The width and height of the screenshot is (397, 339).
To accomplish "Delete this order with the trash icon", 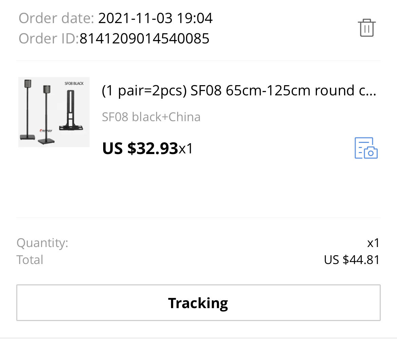I will click(x=366, y=28).
